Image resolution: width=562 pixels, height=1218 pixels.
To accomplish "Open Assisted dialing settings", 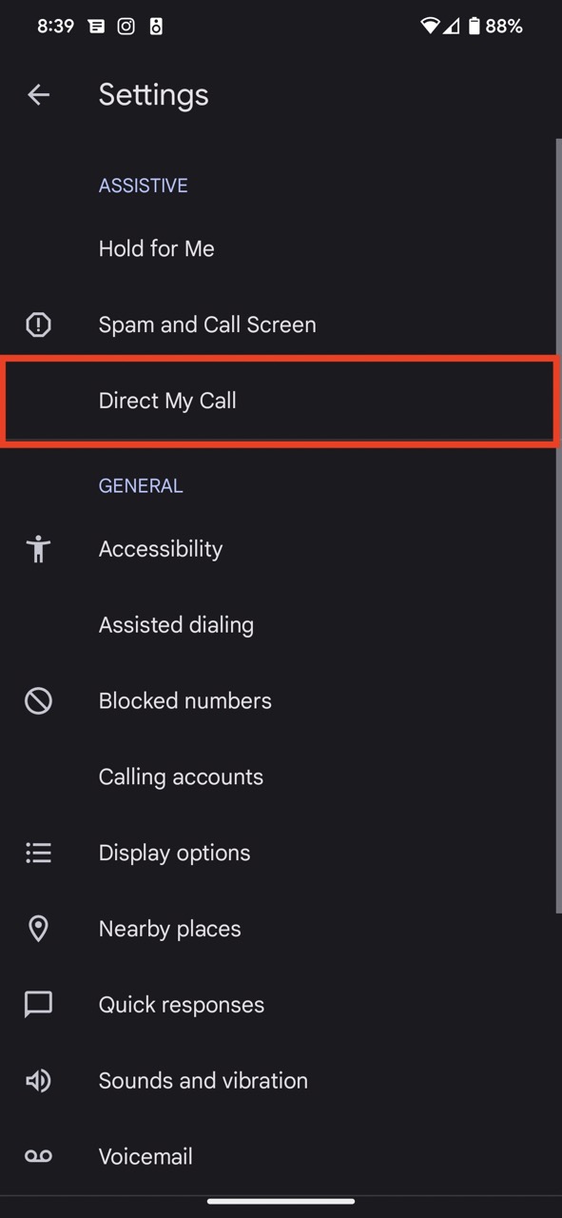I will click(281, 625).
